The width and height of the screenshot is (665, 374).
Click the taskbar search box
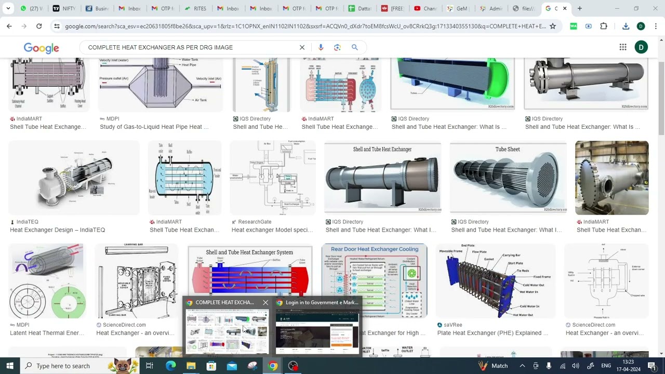[81, 366]
